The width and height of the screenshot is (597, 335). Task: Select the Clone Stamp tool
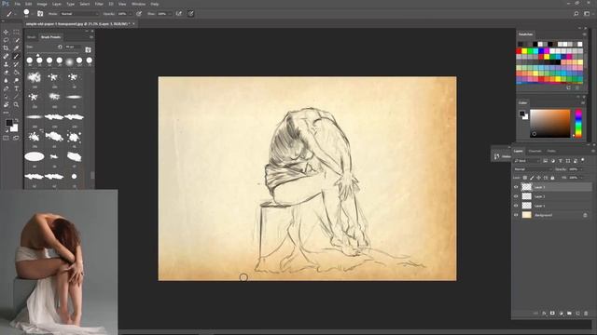tap(6, 64)
